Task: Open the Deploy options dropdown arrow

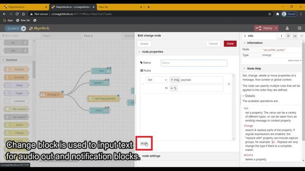Action: click(x=276, y=28)
